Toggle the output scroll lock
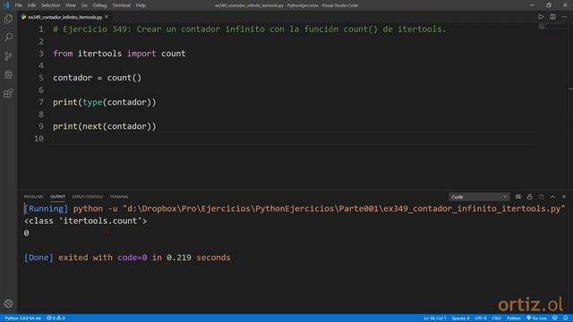573x322 pixels. tap(529, 197)
